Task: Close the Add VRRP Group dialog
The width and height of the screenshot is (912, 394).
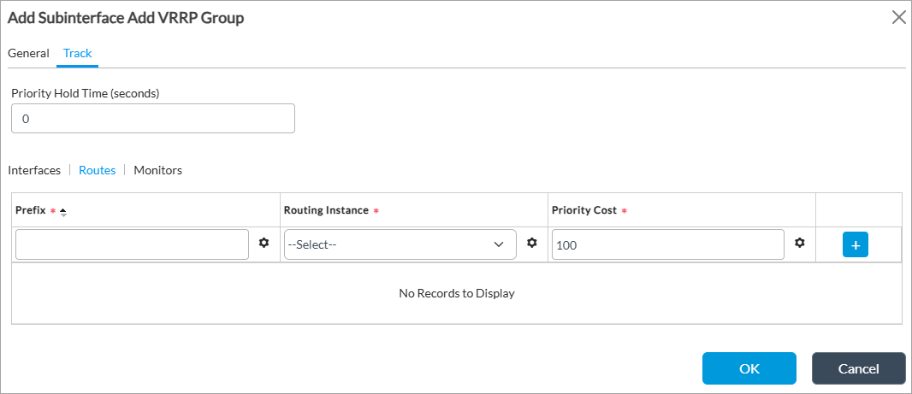Action: pos(898,18)
